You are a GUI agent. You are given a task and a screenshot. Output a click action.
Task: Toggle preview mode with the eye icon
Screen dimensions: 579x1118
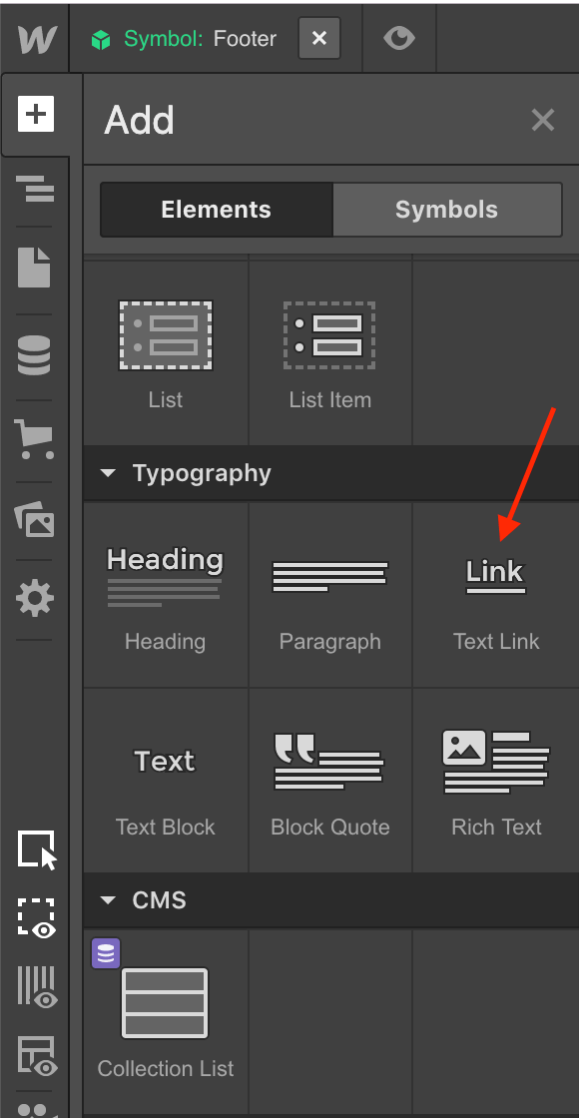coord(398,39)
